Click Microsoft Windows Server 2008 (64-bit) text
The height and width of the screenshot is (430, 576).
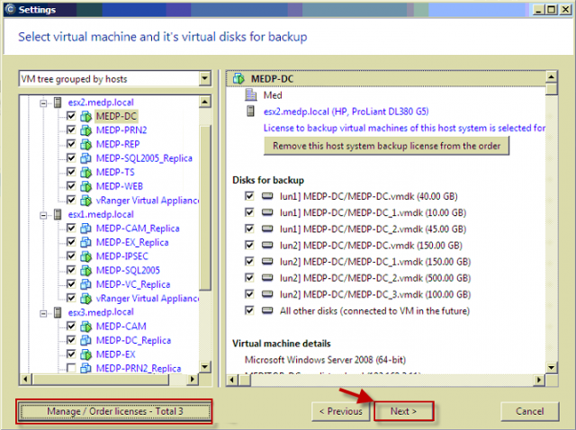[x=325, y=360]
